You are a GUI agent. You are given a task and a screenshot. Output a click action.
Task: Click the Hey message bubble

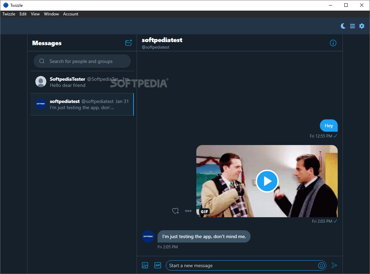pyautogui.click(x=329, y=126)
